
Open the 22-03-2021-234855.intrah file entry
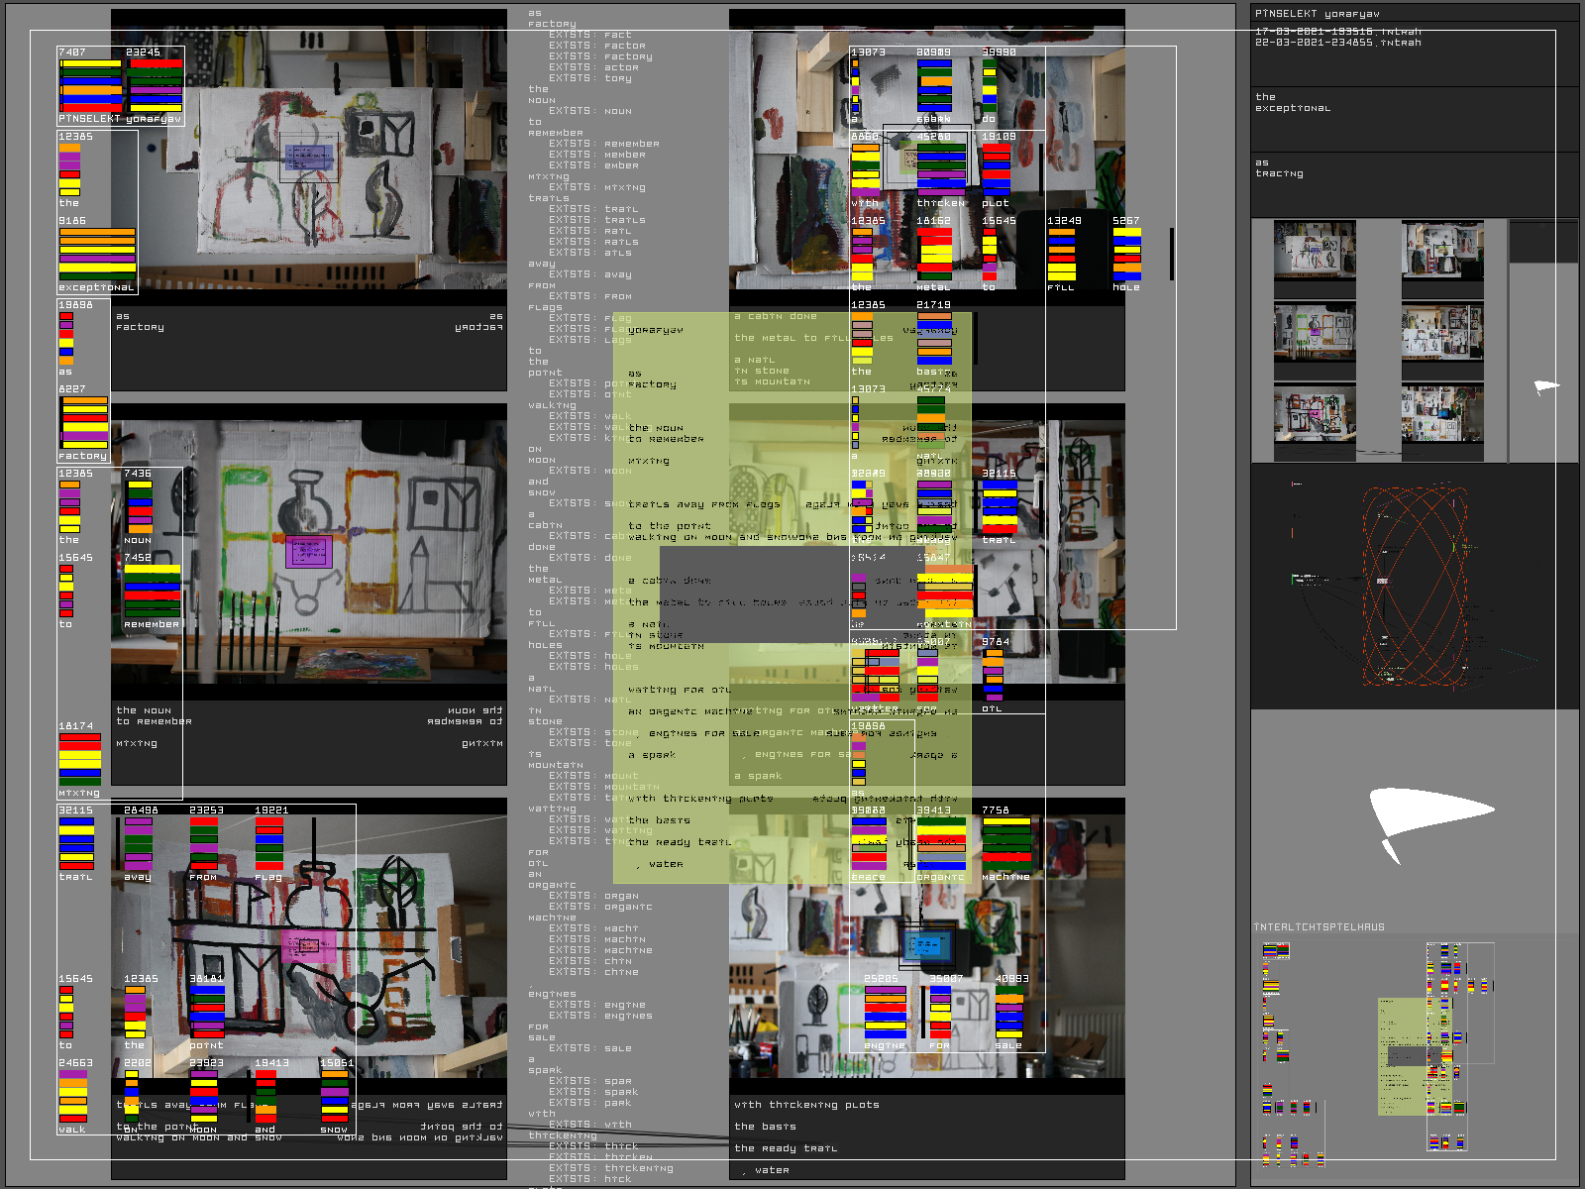point(1337,43)
